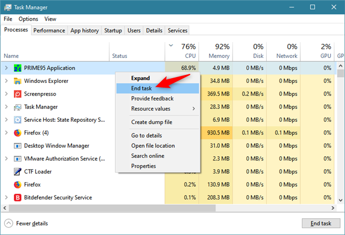Click the horizontal scrollbar right arrow
This screenshot has width=345, height=235.
(333, 208)
